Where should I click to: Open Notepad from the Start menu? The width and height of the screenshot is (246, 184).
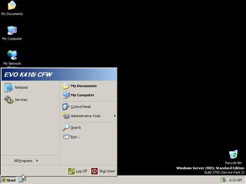pos(31,87)
